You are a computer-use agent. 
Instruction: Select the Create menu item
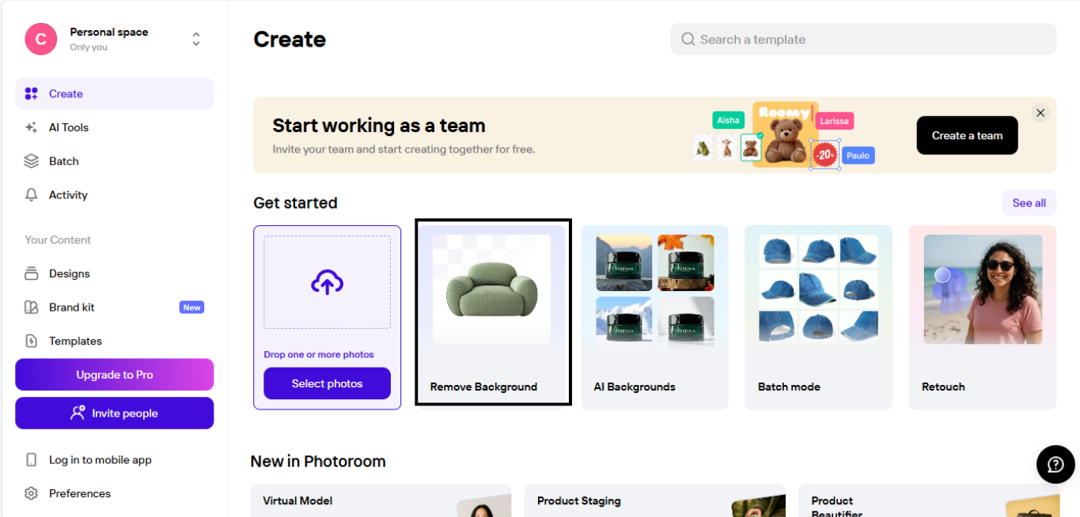114,94
